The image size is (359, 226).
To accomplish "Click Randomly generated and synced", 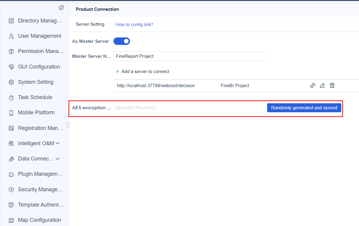I will click(304, 107).
